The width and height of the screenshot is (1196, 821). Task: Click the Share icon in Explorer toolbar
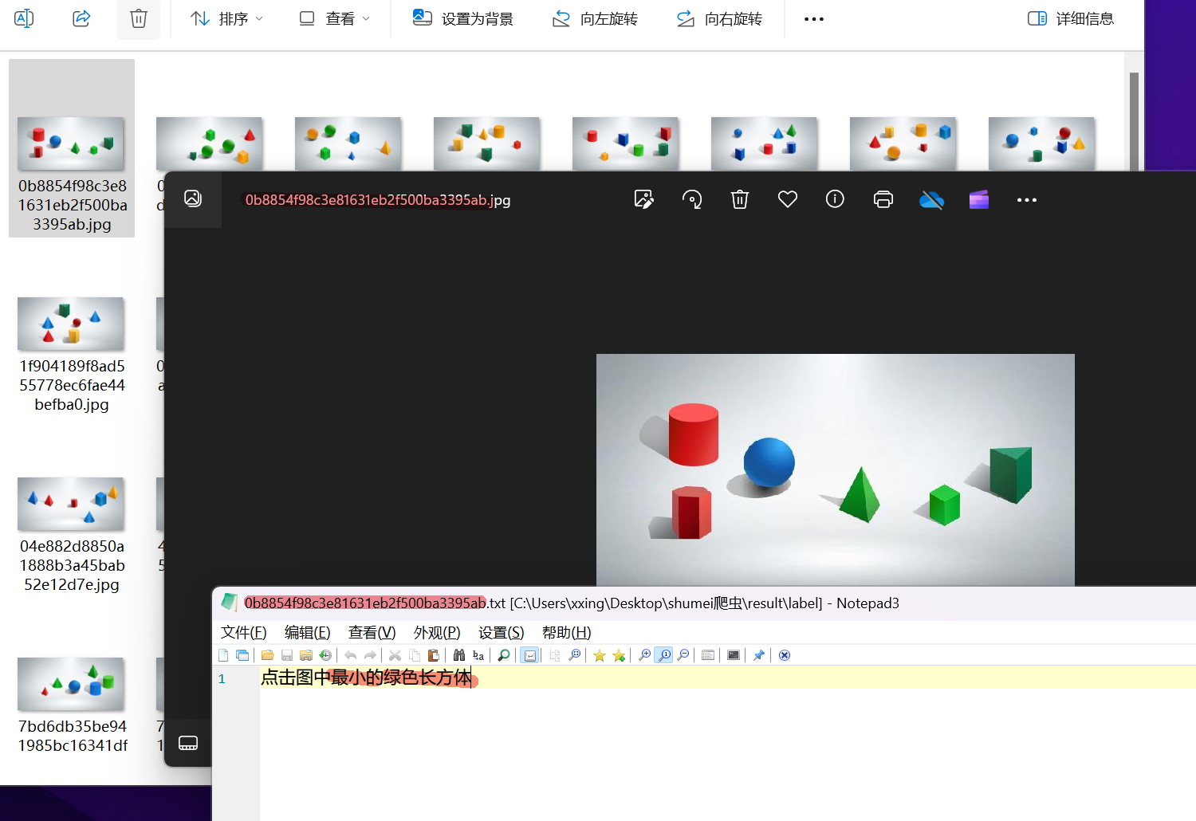coord(81,18)
